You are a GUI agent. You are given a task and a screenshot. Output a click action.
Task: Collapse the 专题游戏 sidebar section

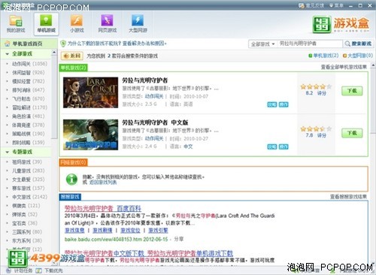click(7, 152)
